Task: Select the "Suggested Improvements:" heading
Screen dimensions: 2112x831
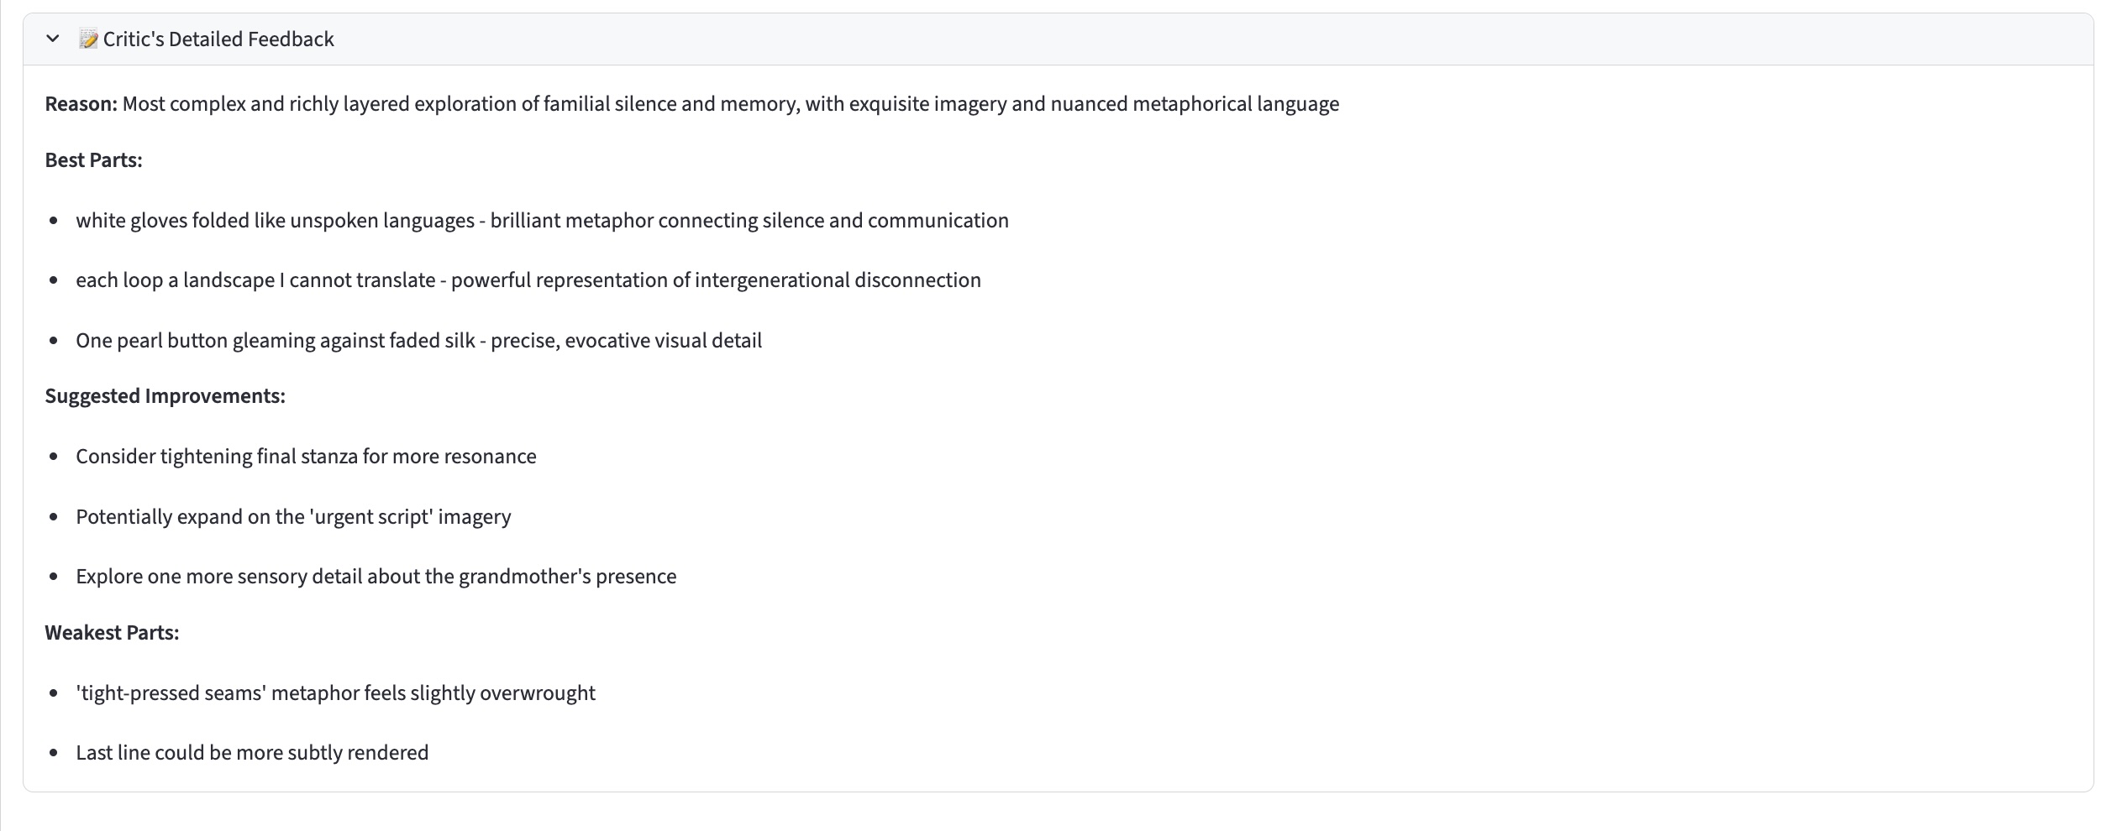Action: pos(165,396)
